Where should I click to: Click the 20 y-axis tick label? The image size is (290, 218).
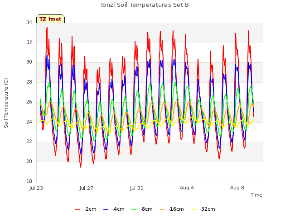[29, 162]
